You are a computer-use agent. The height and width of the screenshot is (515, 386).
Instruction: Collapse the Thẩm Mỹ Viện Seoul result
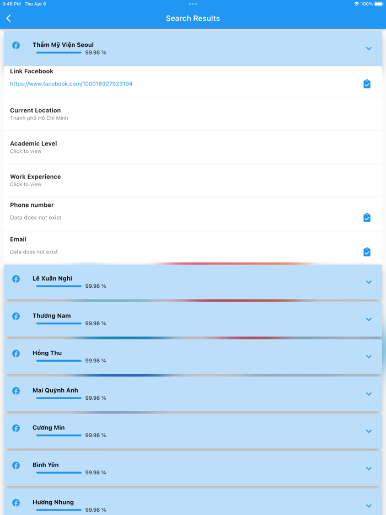click(368, 49)
